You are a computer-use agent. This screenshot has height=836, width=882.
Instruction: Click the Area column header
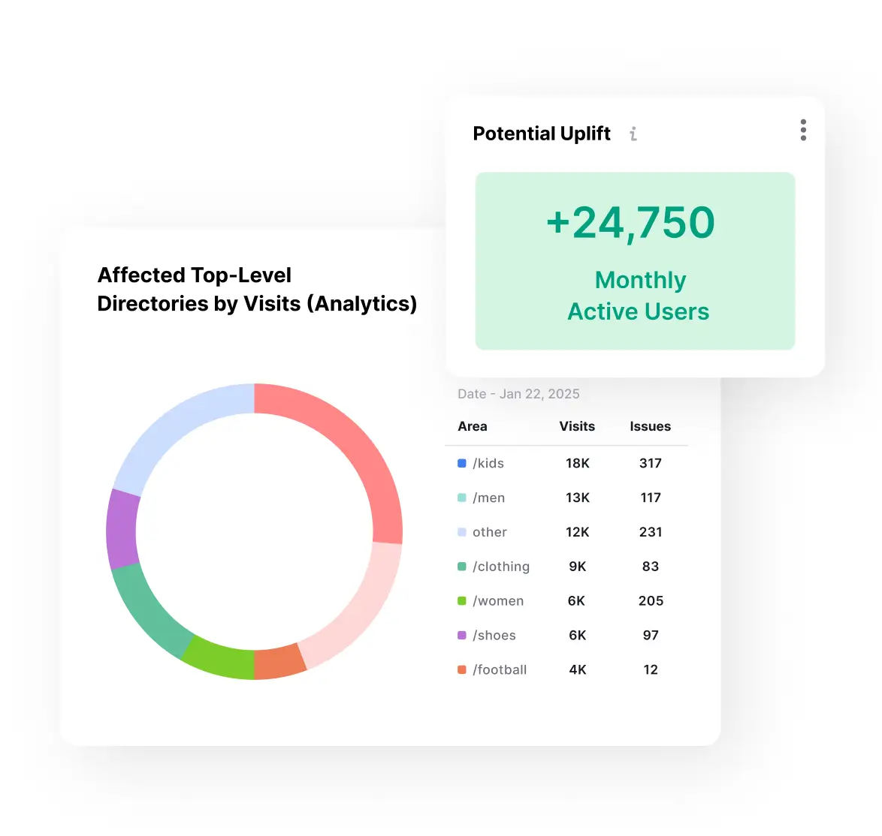point(473,426)
